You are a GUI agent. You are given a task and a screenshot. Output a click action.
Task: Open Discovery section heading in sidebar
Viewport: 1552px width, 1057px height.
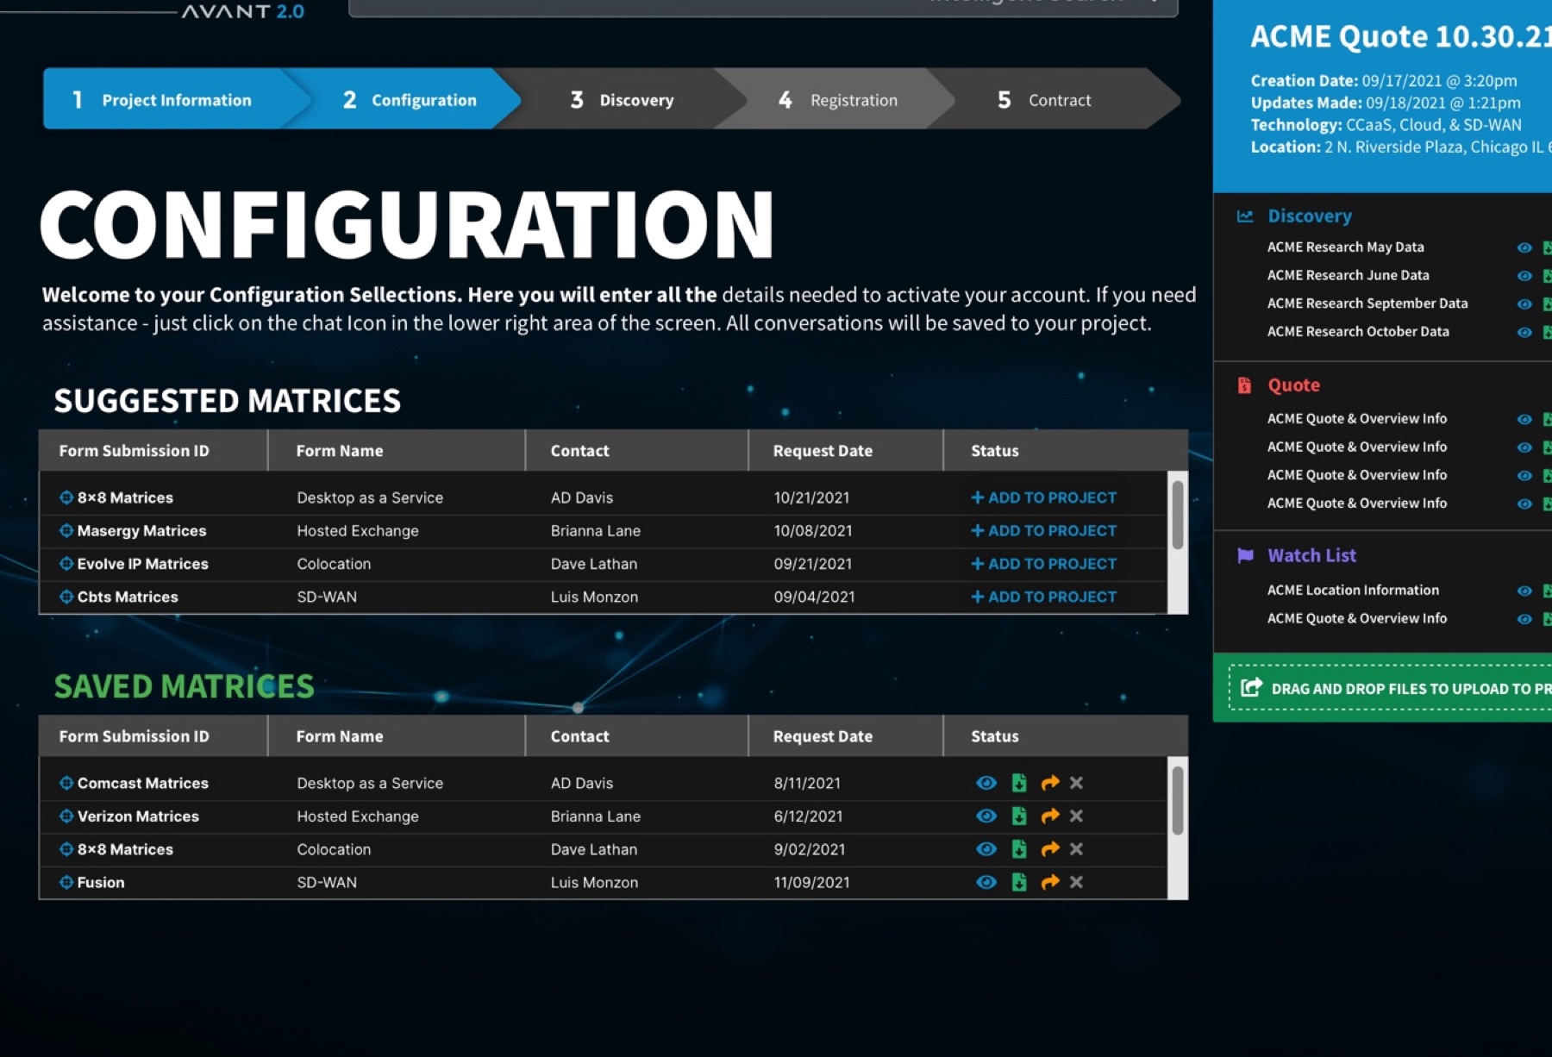1310,216
